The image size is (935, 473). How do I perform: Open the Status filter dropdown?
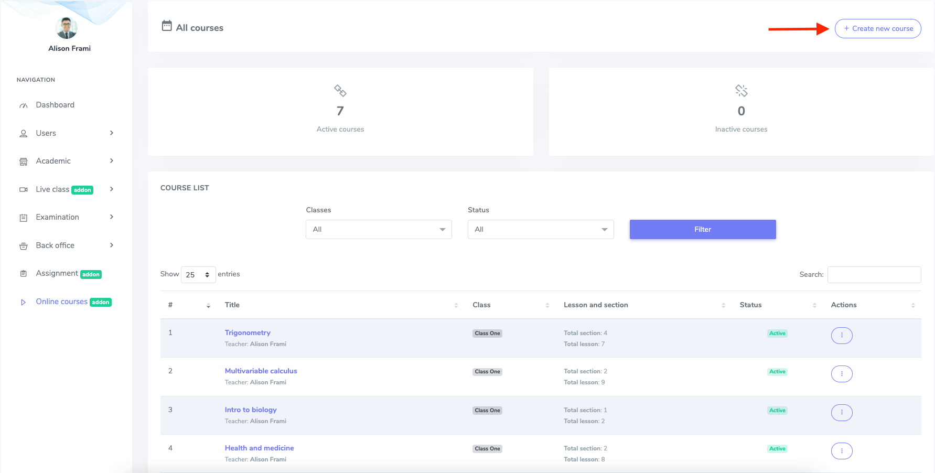pyautogui.click(x=540, y=229)
